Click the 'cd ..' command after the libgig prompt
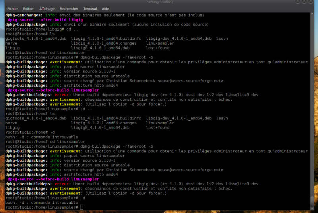Screen dimensions: 318x213 71,29
